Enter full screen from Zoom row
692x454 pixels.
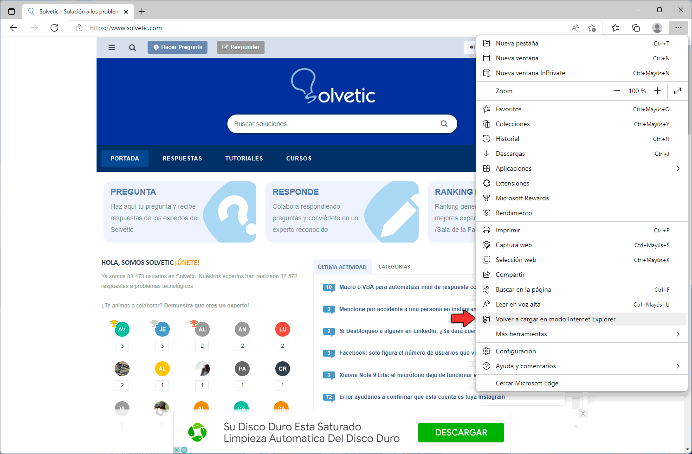(x=678, y=91)
